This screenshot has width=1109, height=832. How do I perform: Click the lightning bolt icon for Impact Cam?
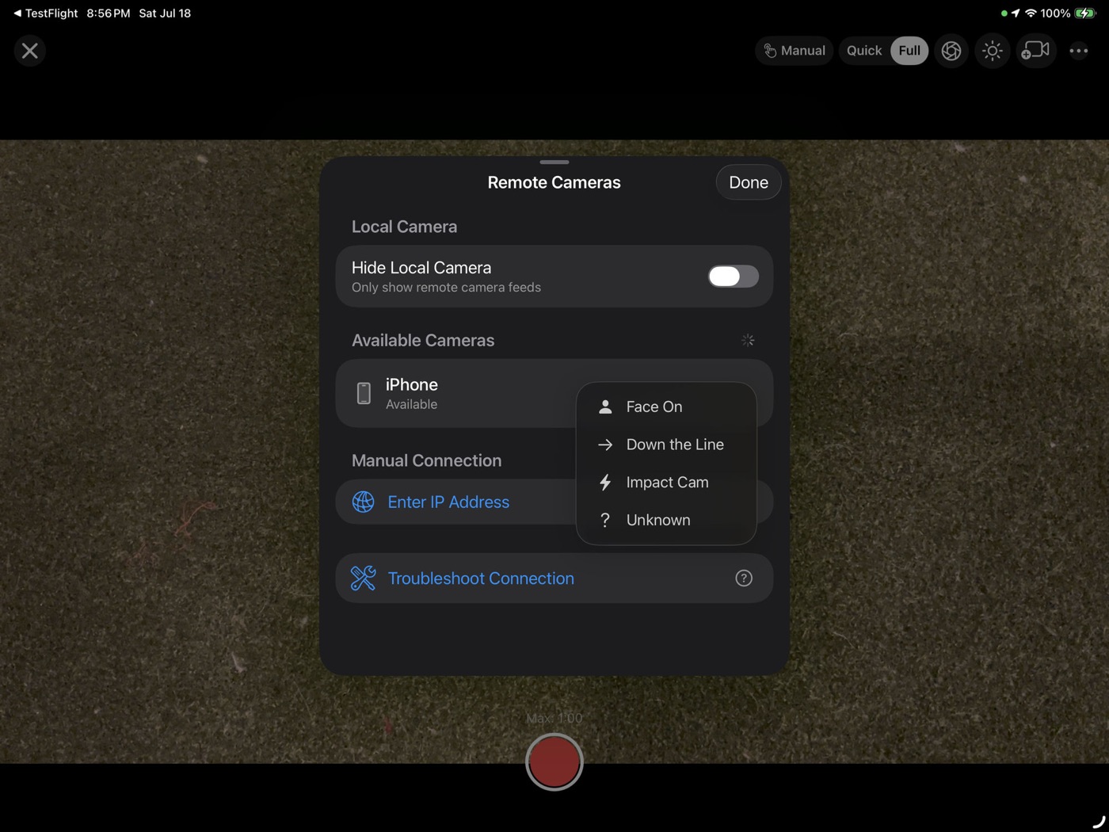click(x=605, y=483)
